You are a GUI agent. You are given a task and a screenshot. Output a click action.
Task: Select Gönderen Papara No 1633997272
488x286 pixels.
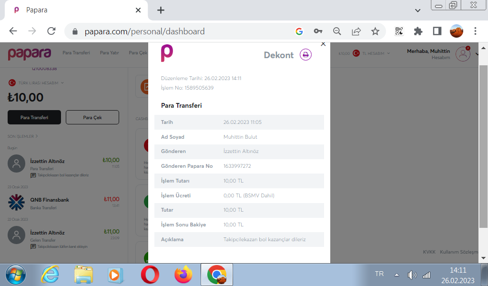237,166
